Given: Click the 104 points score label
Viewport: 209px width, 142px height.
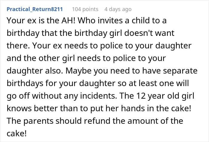Looking at the screenshot, I should (x=85, y=9).
